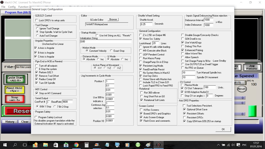This screenshot has width=265, height=149.
Task: Enable Rot 360 rollover
Action: pos(142,93)
